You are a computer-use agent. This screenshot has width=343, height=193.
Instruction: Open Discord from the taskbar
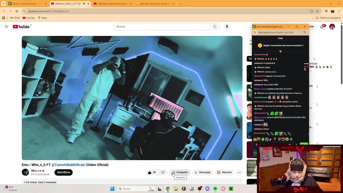(x=207, y=189)
